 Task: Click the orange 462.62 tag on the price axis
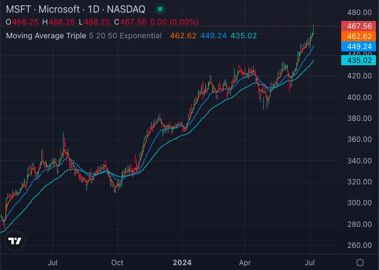coord(358,36)
